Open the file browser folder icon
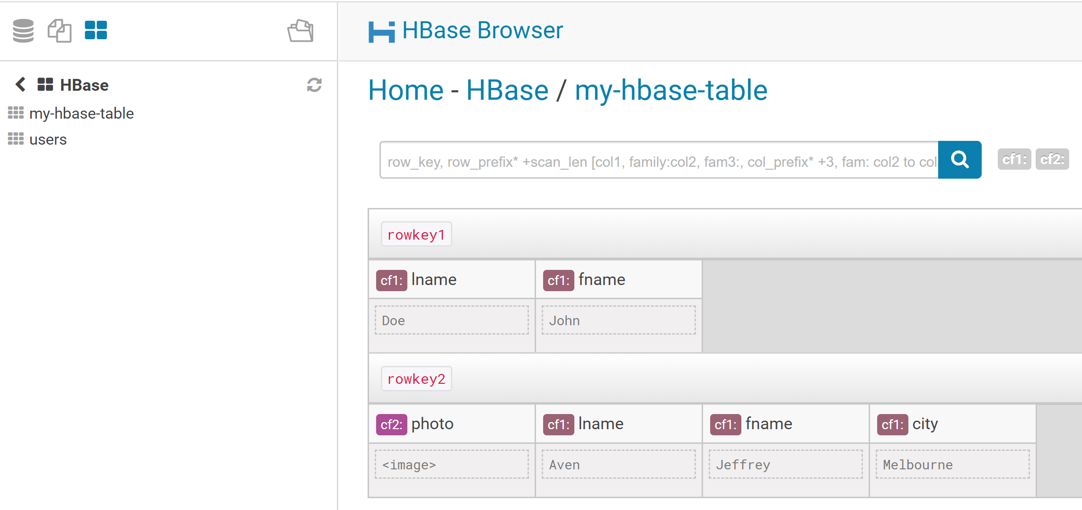The image size is (1082, 510). 300,31
